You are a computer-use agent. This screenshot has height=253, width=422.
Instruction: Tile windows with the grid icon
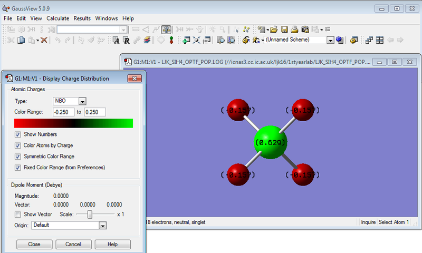[x=379, y=41]
